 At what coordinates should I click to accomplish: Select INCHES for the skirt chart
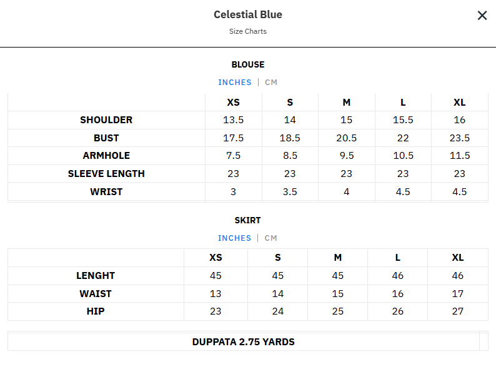point(234,238)
